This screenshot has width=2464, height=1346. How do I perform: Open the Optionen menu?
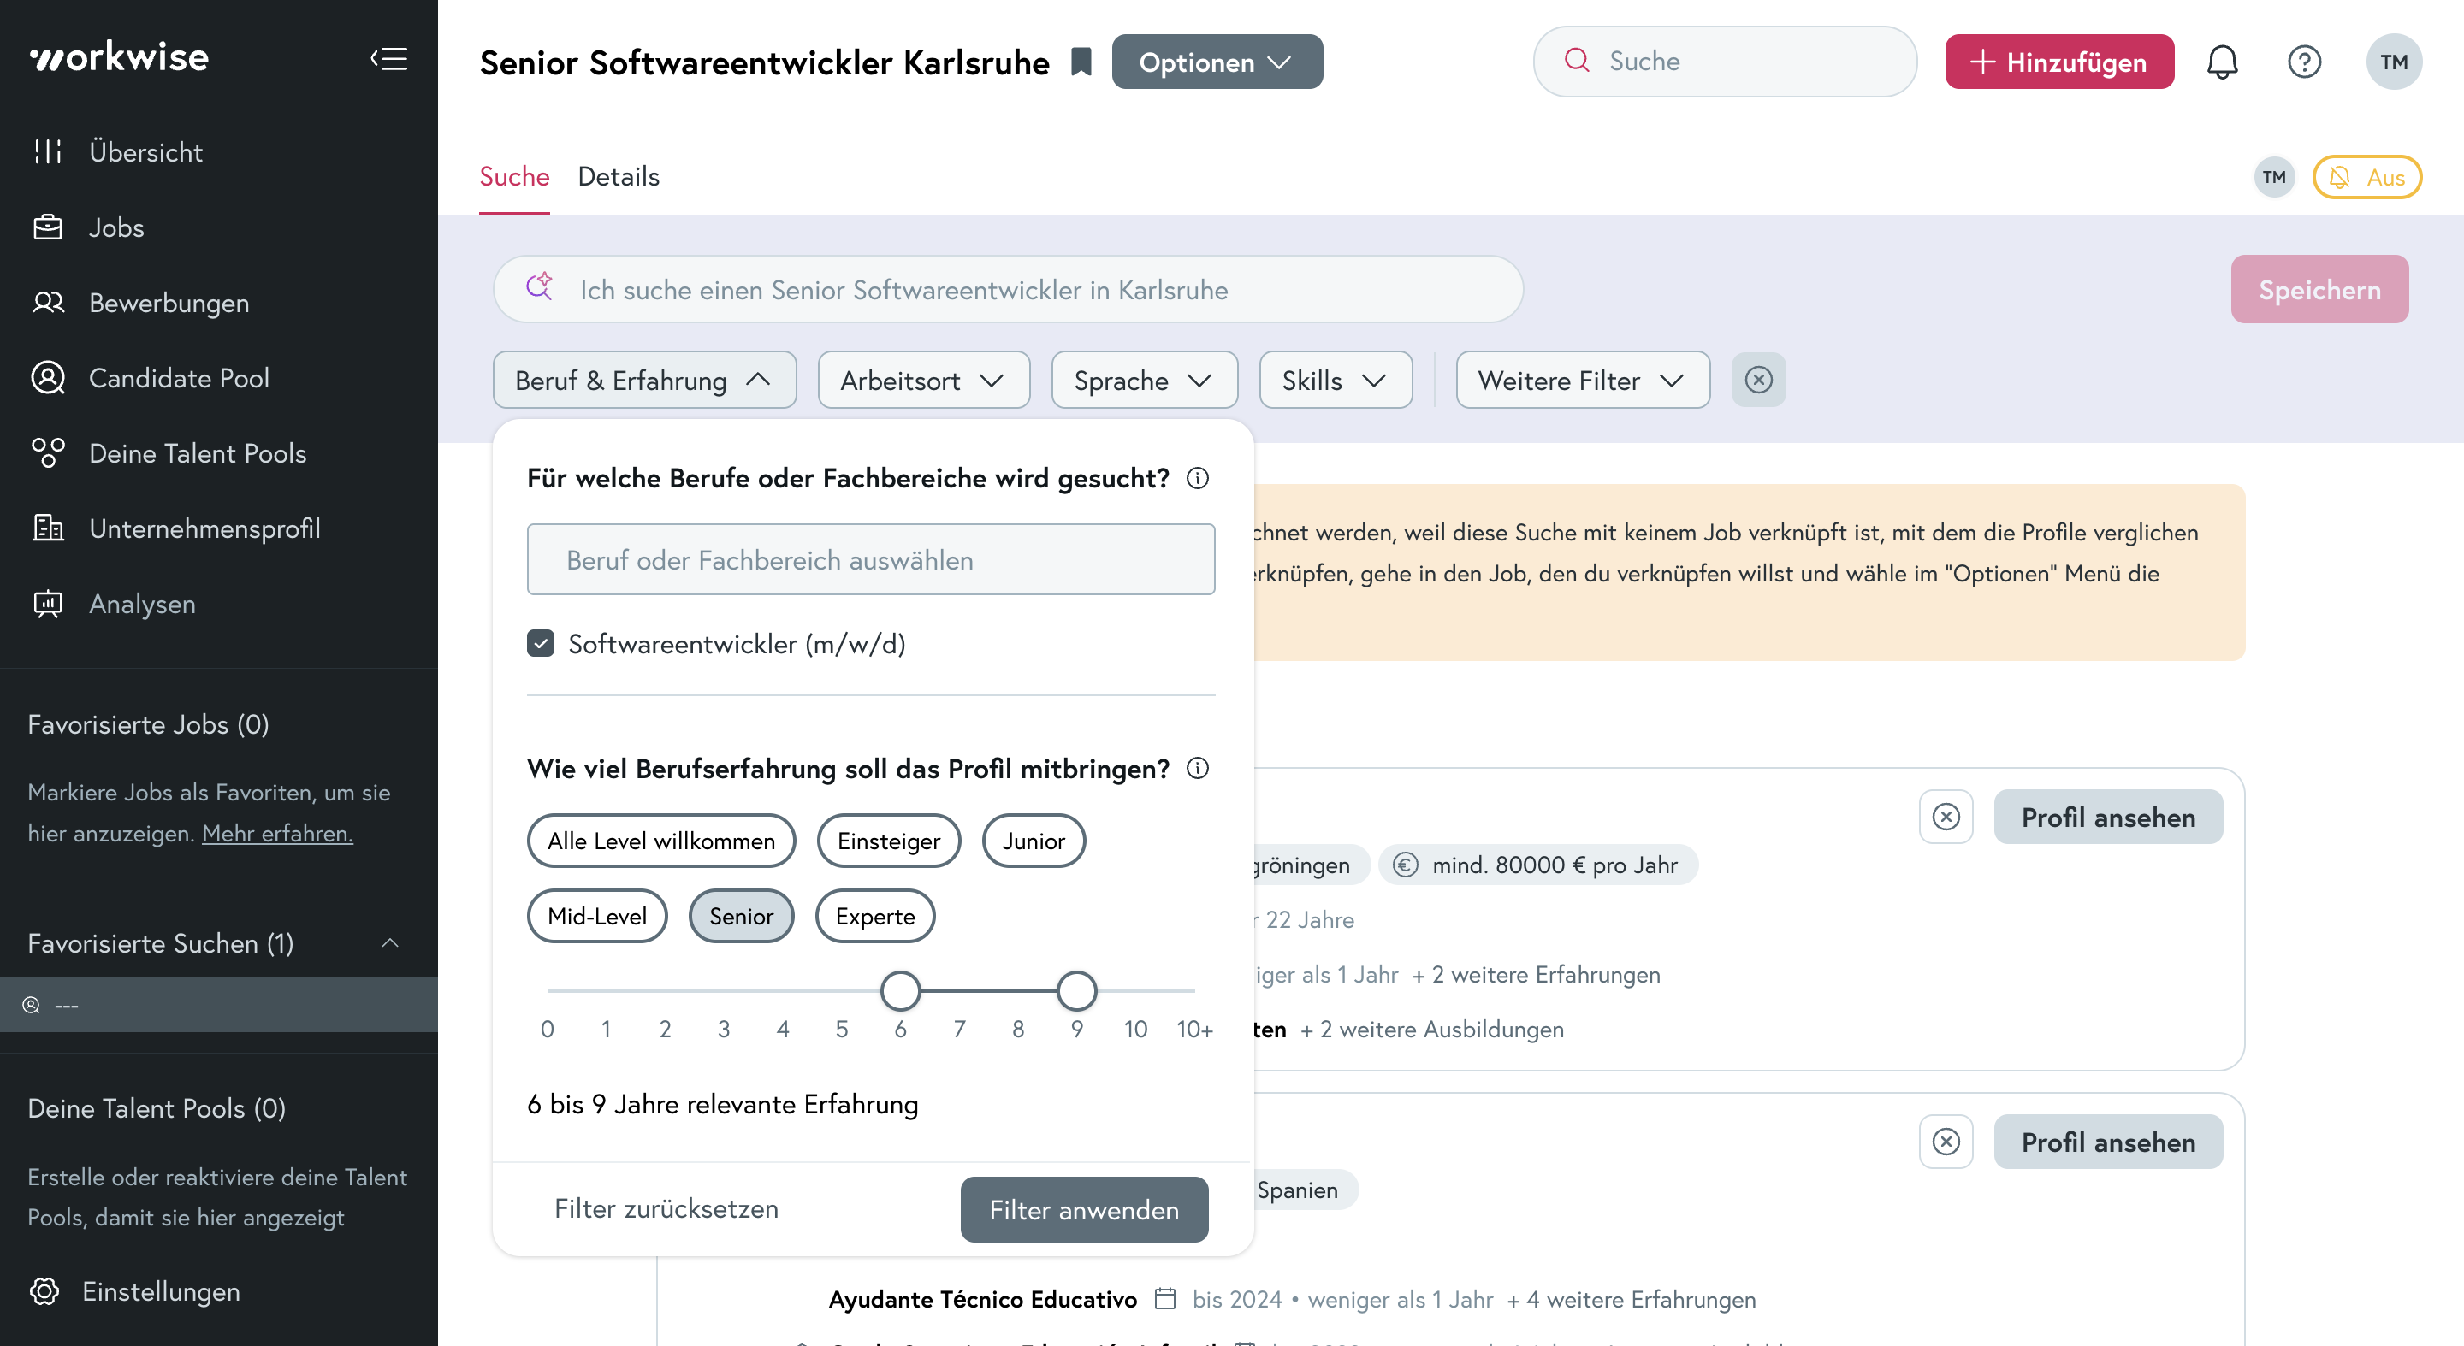click(1216, 62)
